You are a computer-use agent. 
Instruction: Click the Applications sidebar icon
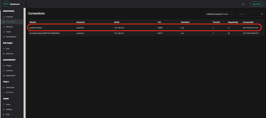(x=4, y=76)
